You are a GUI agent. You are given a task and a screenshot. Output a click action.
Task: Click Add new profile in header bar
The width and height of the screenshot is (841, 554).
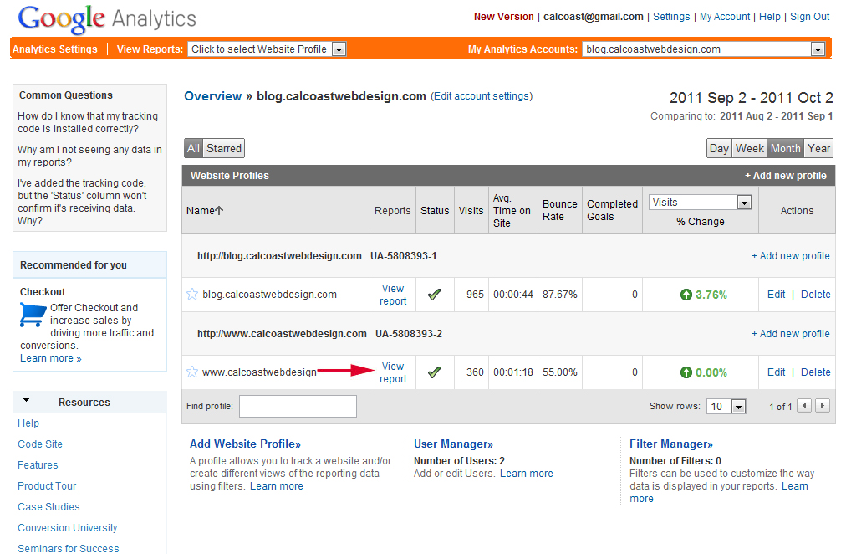pos(786,176)
